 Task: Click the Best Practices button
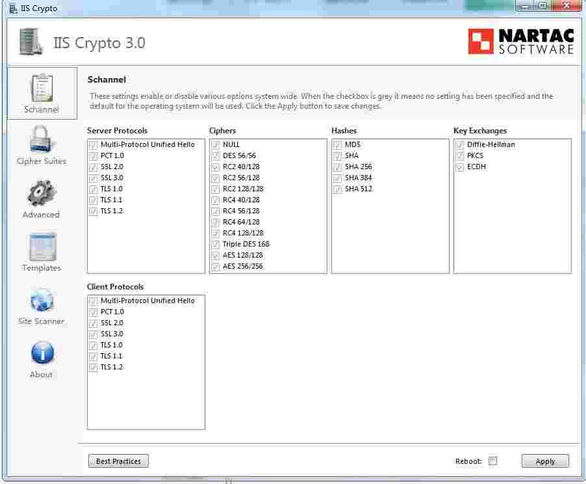118,461
